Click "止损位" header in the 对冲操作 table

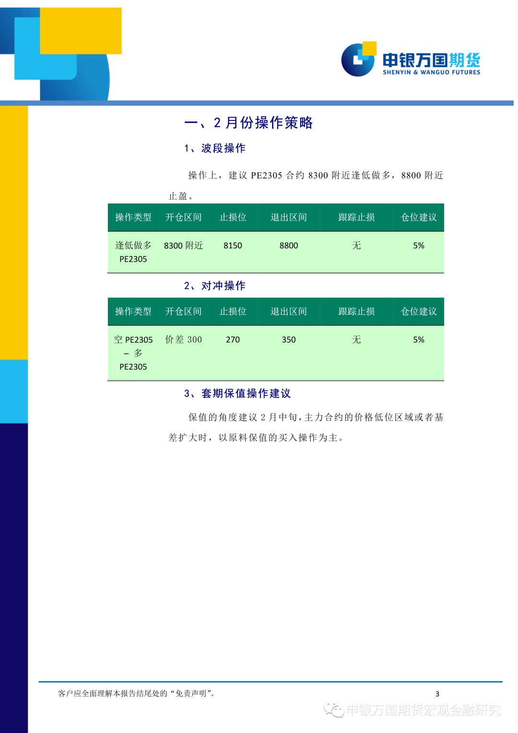pos(233,312)
